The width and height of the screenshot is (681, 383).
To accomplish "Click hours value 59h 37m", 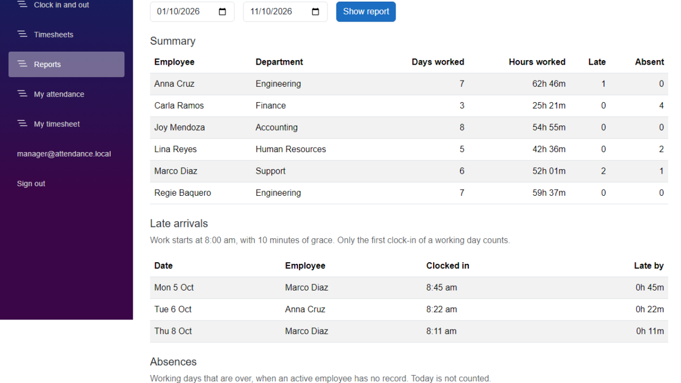I will point(549,193).
